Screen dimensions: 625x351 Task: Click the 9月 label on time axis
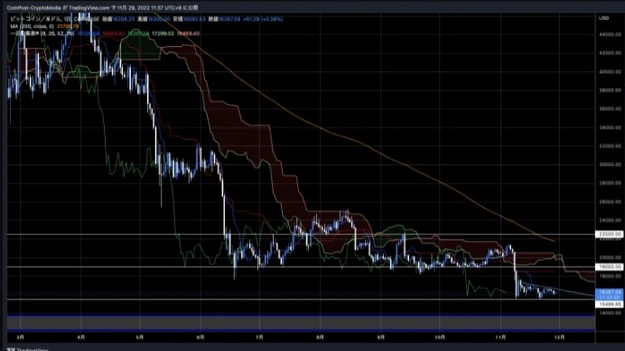[380, 337]
